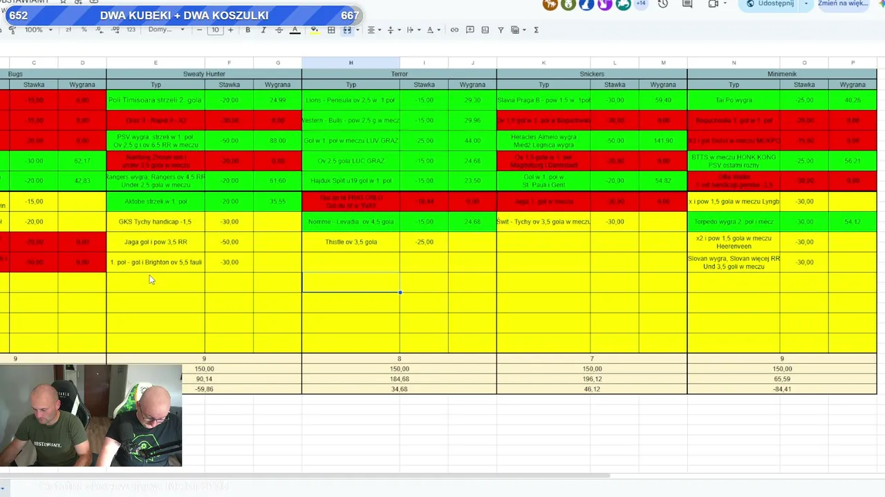Select the winnings cell showing 141,90
This screenshot has height=497, width=885.
click(x=663, y=141)
